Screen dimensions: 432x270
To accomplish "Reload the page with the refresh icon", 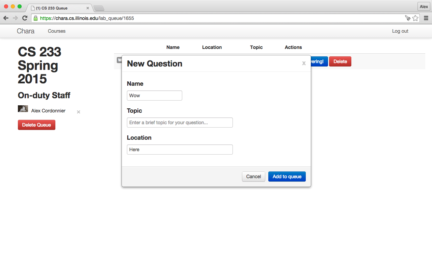I will (x=25, y=18).
